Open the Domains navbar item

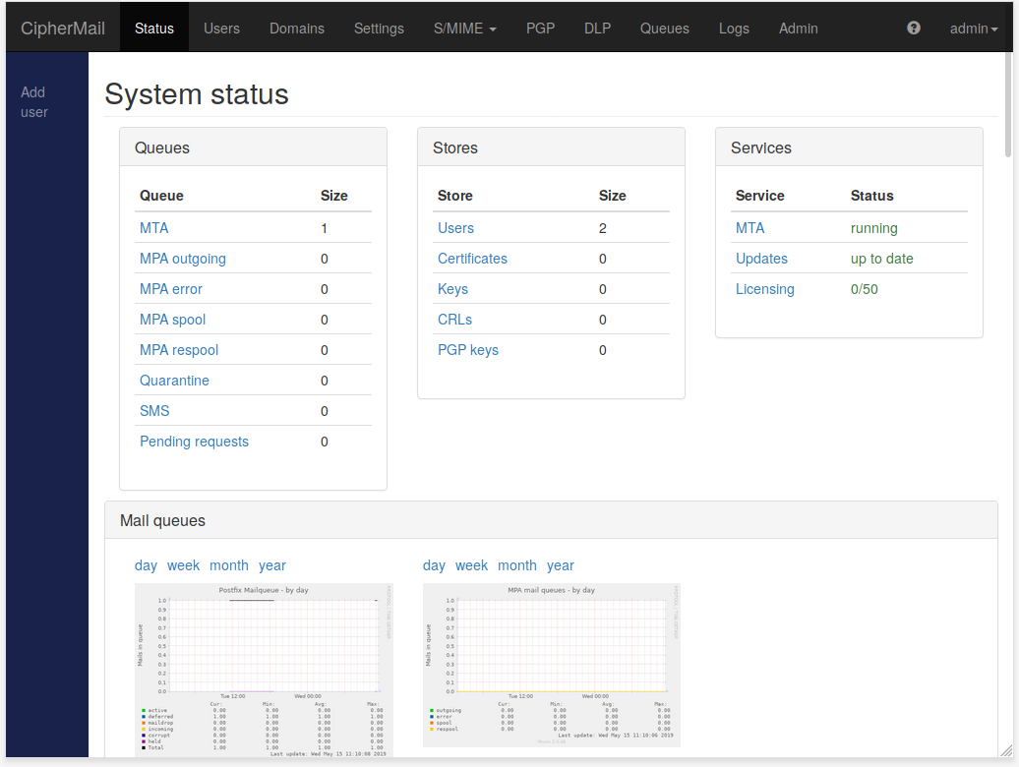tap(297, 29)
